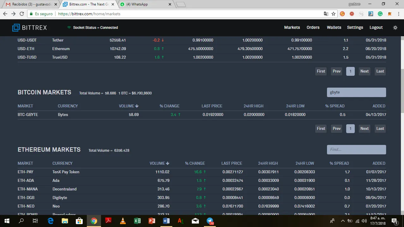404x227 pixels.
Task: Open the Google Translate icon in address bar
Action: coord(326,14)
